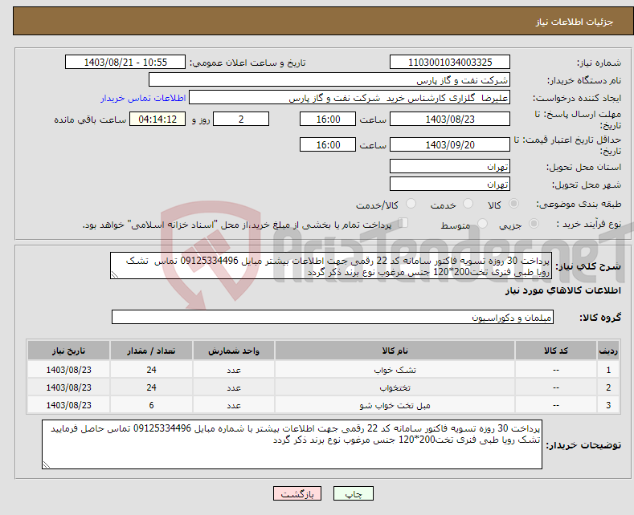Click the quantity 6 cell in row 3
The height and width of the screenshot is (515, 634).
[151, 405]
